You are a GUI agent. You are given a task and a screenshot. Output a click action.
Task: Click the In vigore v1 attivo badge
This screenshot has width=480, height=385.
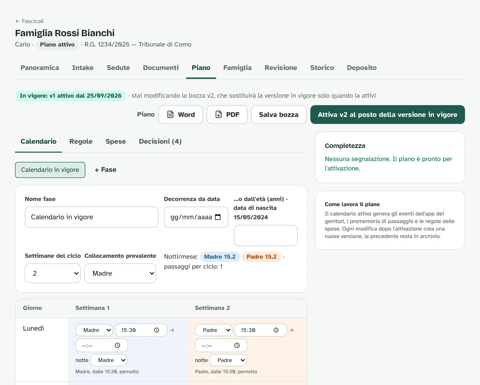pos(71,95)
